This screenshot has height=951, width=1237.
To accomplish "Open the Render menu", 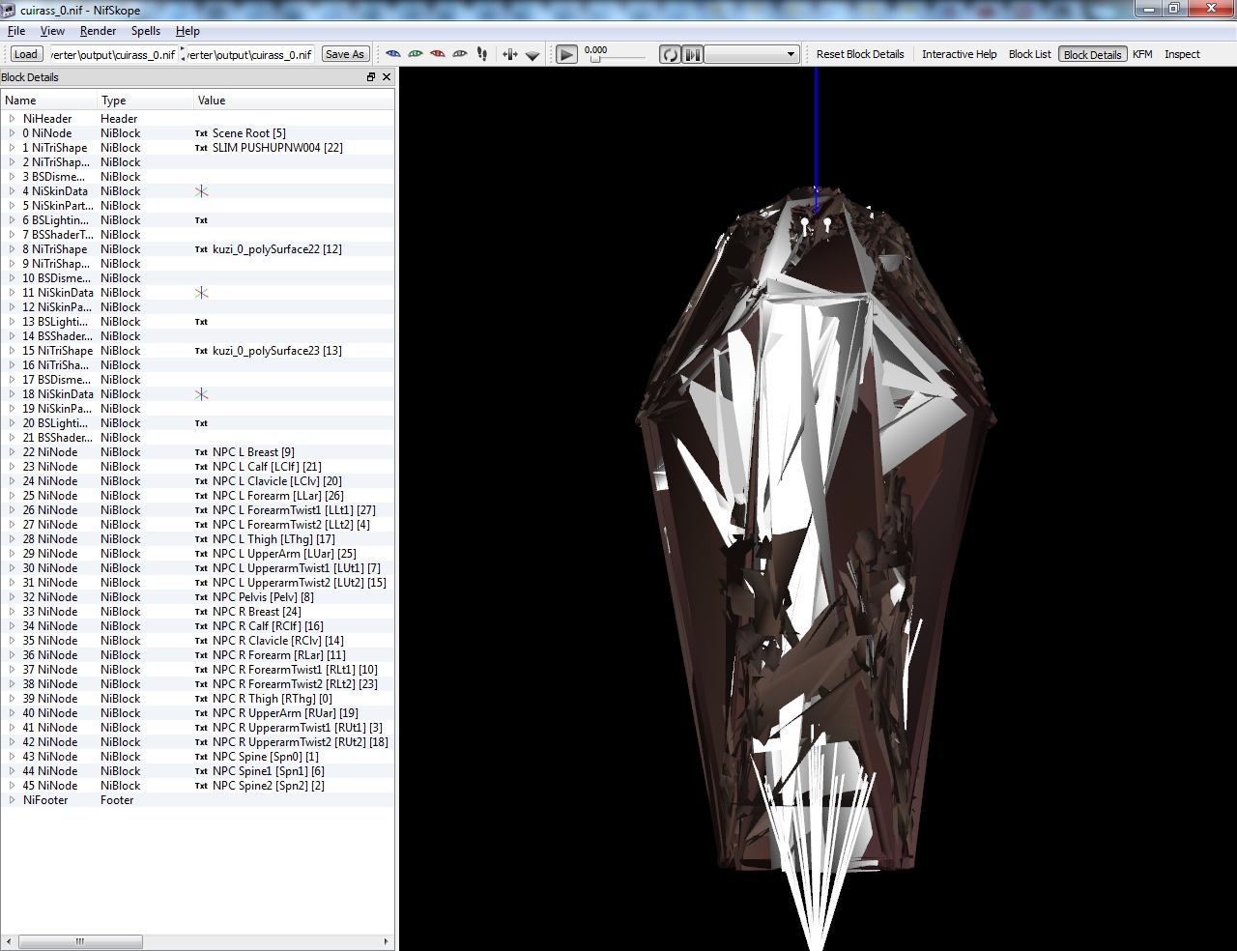I will click(x=98, y=31).
